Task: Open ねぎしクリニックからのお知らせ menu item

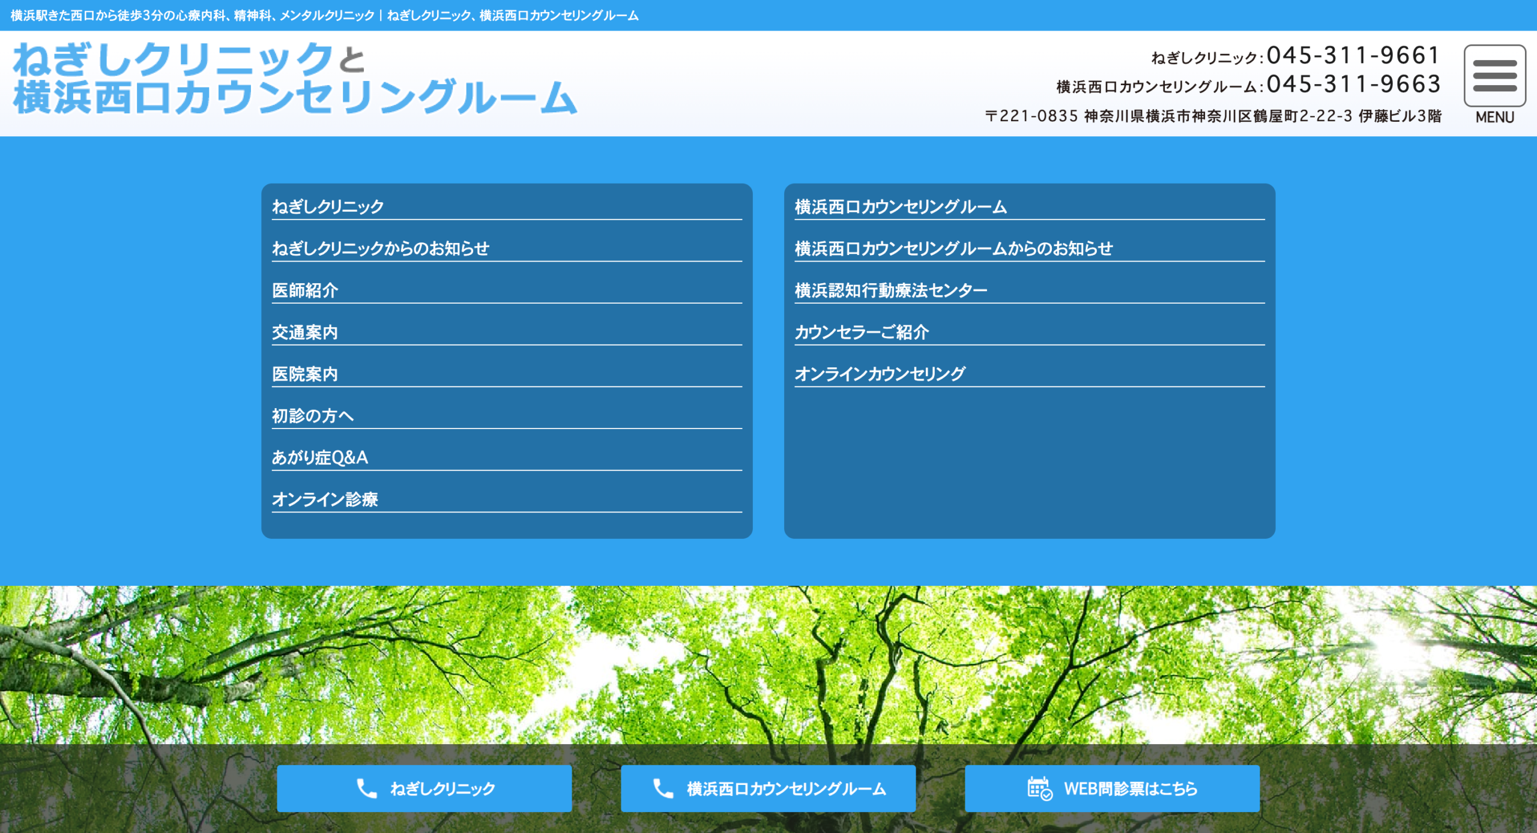Action: 507,248
